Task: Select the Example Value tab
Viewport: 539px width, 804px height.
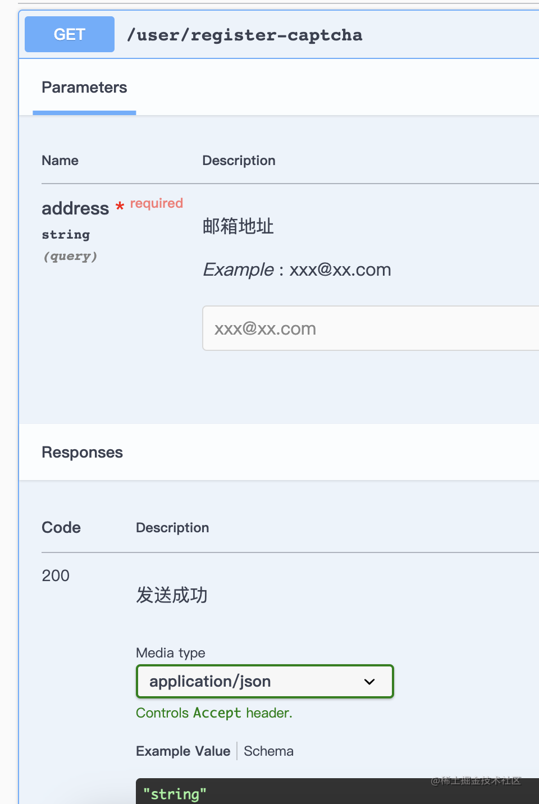Action: click(x=183, y=751)
